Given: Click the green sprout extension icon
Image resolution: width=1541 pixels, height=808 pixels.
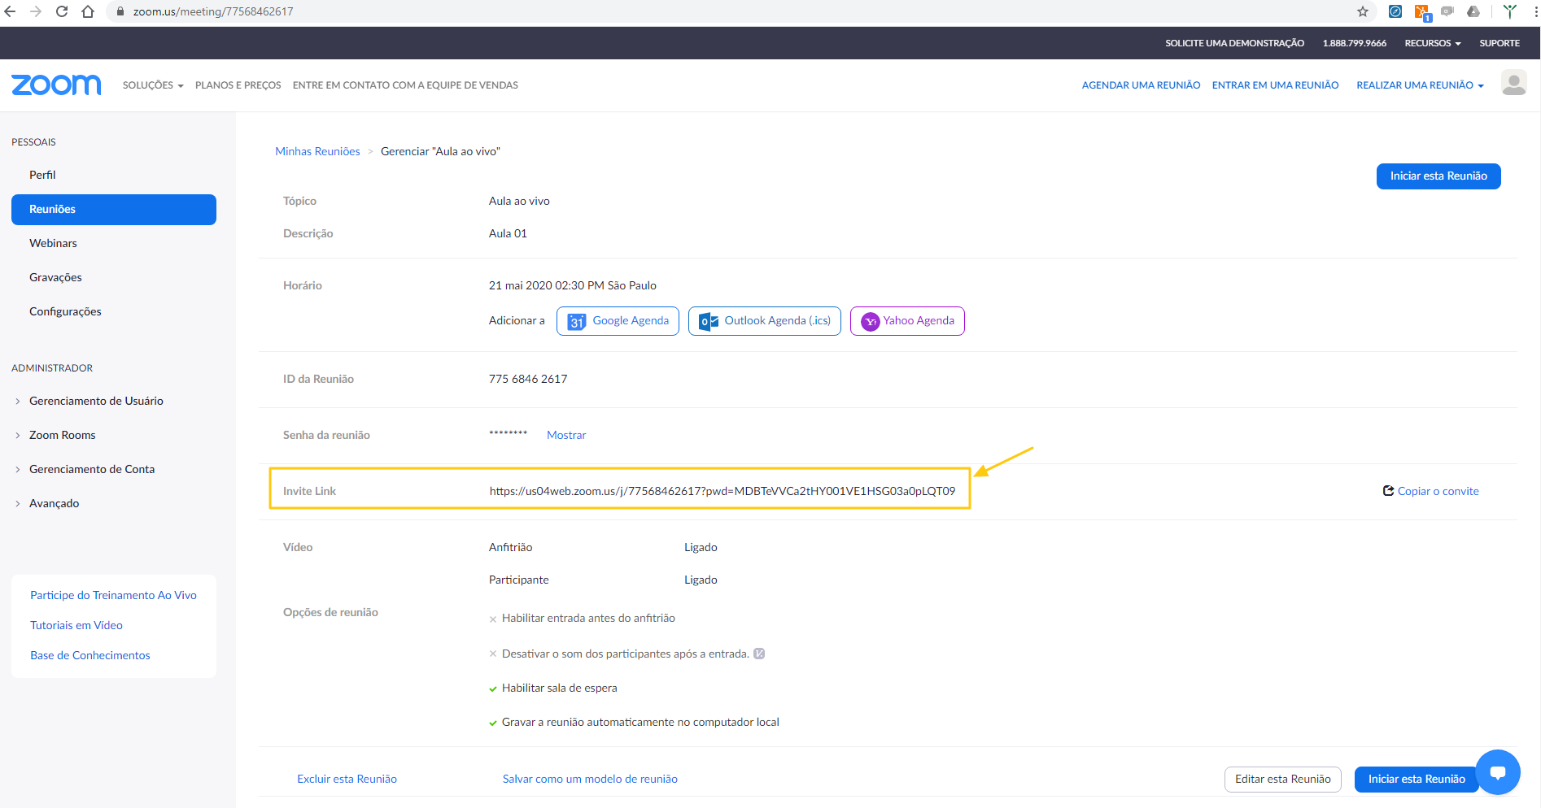Looking at the screenshot, I should pos(1510,11).
